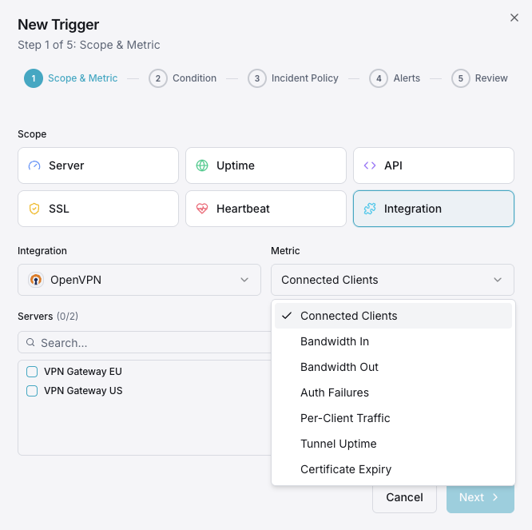Select Bandwidth In metric option

335,341
